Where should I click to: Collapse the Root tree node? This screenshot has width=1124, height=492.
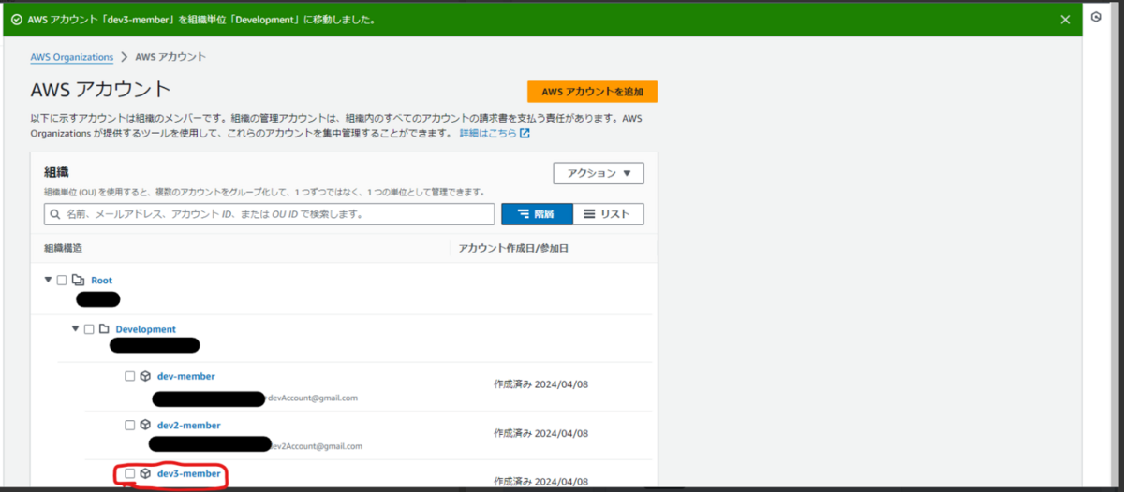tap(48, 280)
